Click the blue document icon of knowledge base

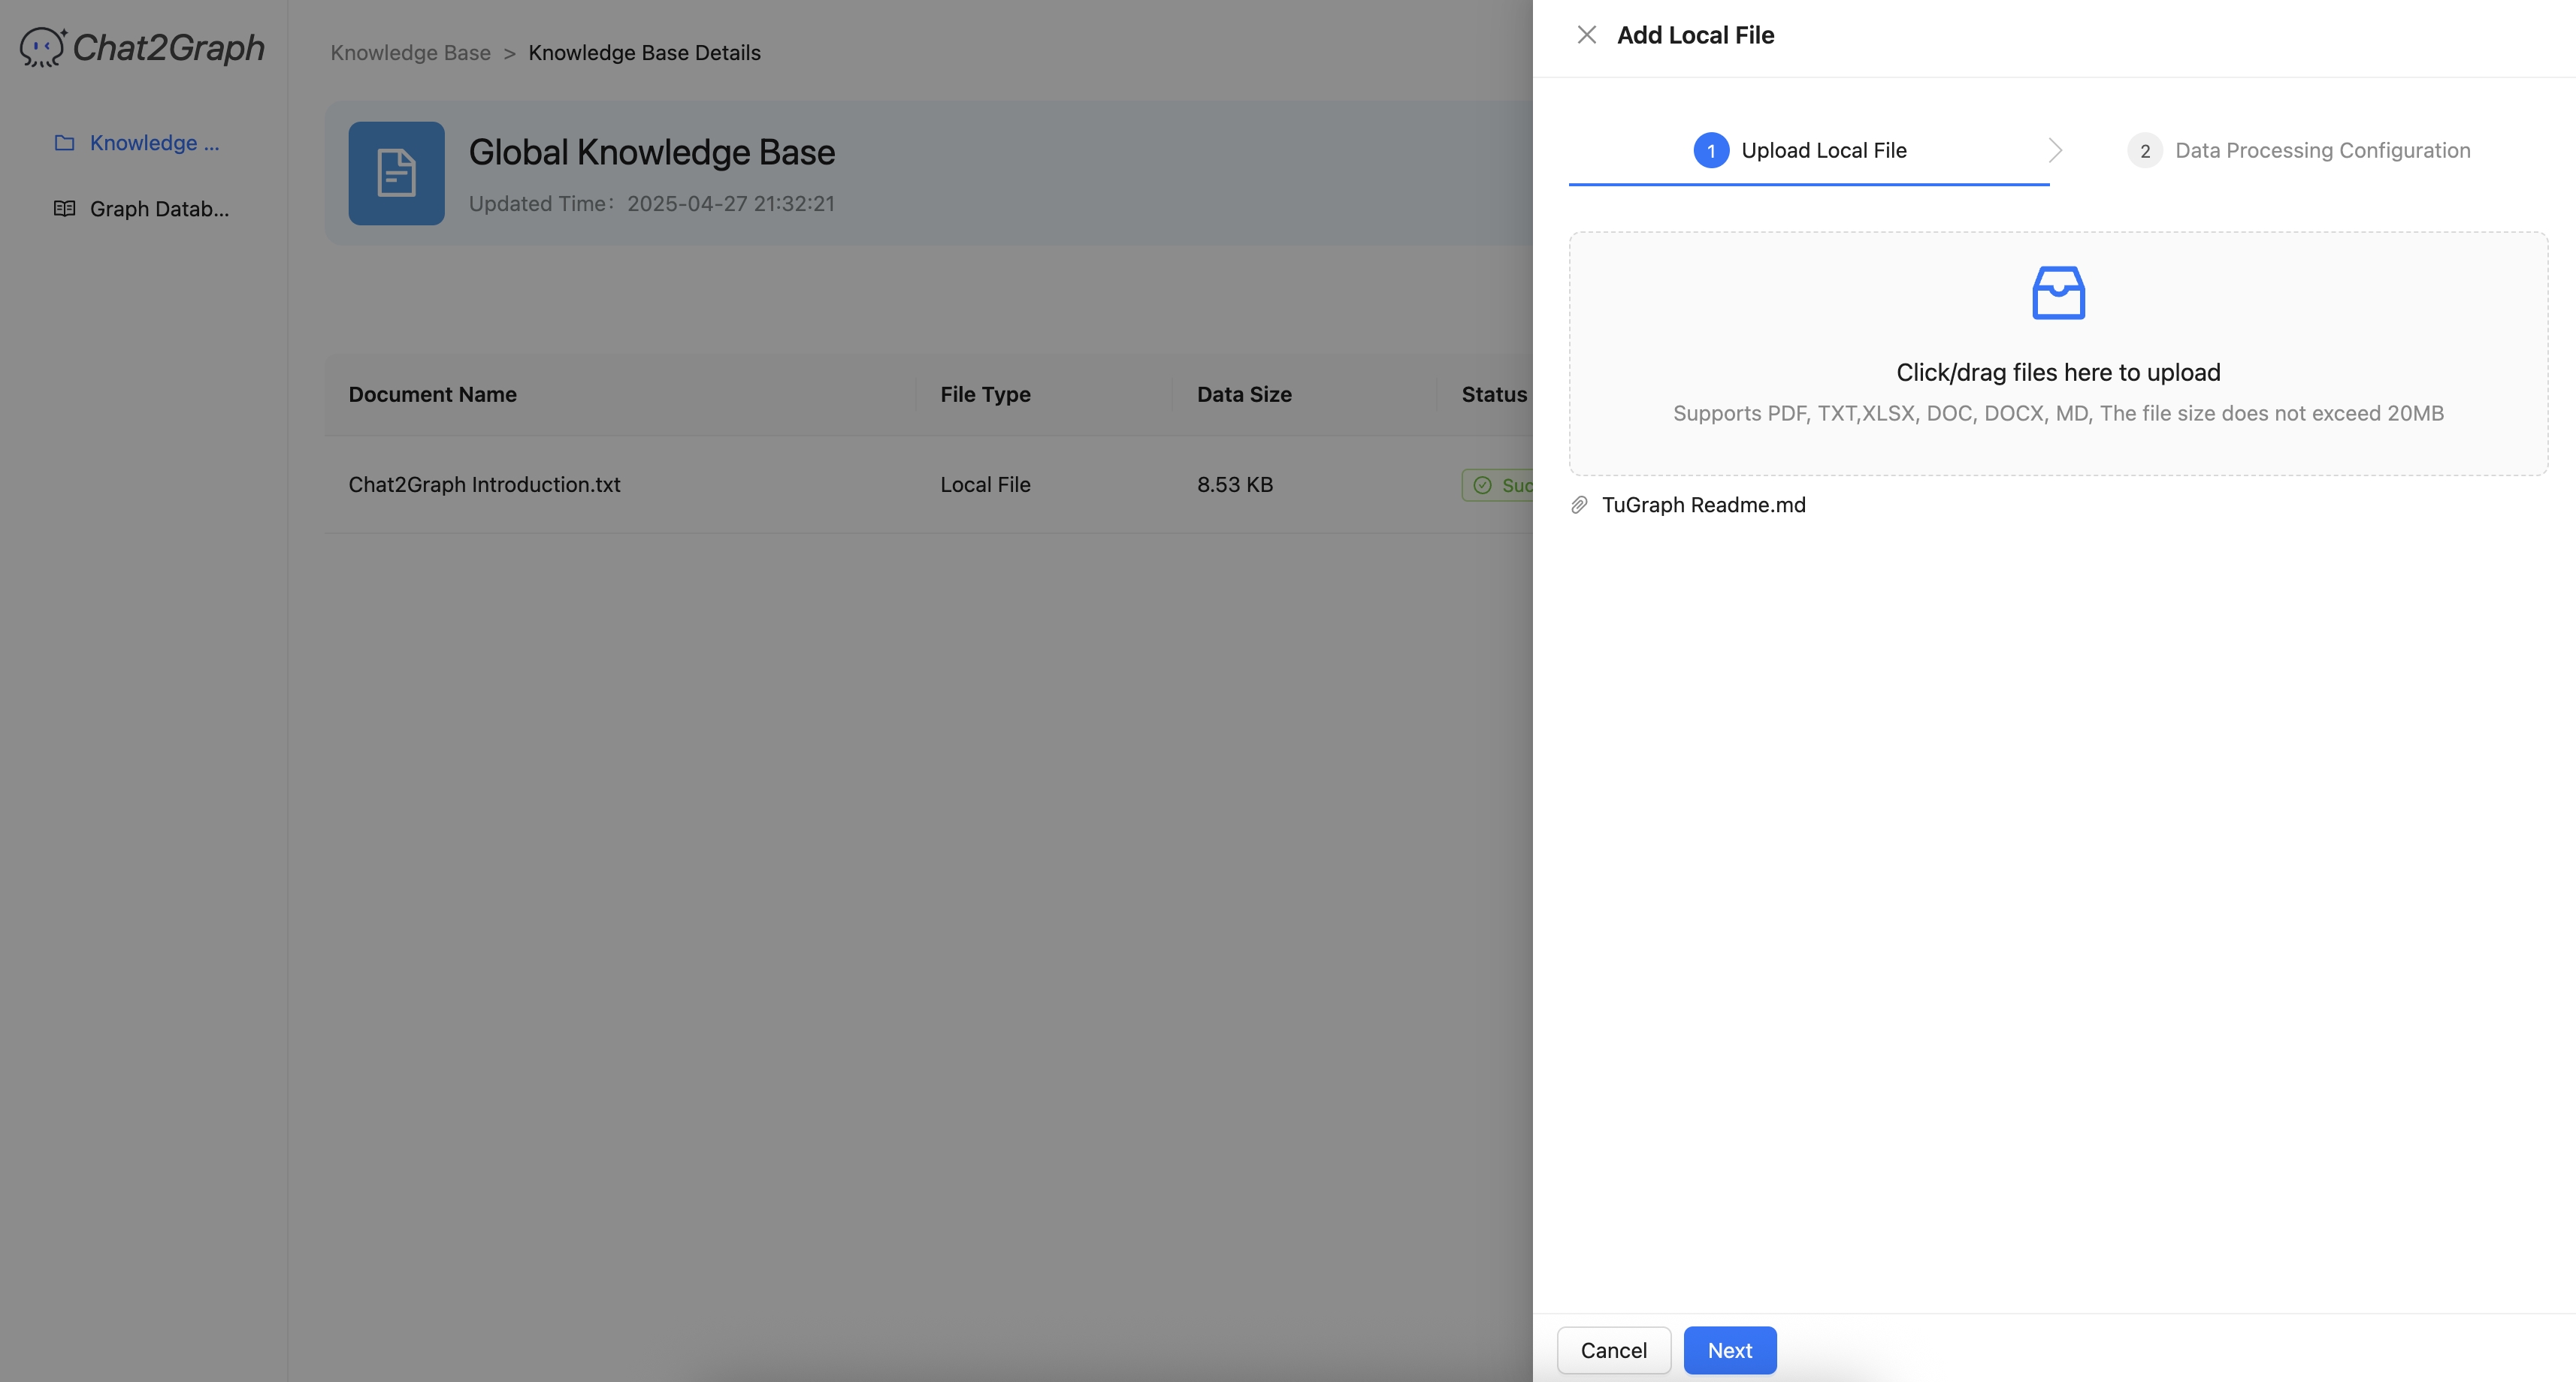(396, 173)
